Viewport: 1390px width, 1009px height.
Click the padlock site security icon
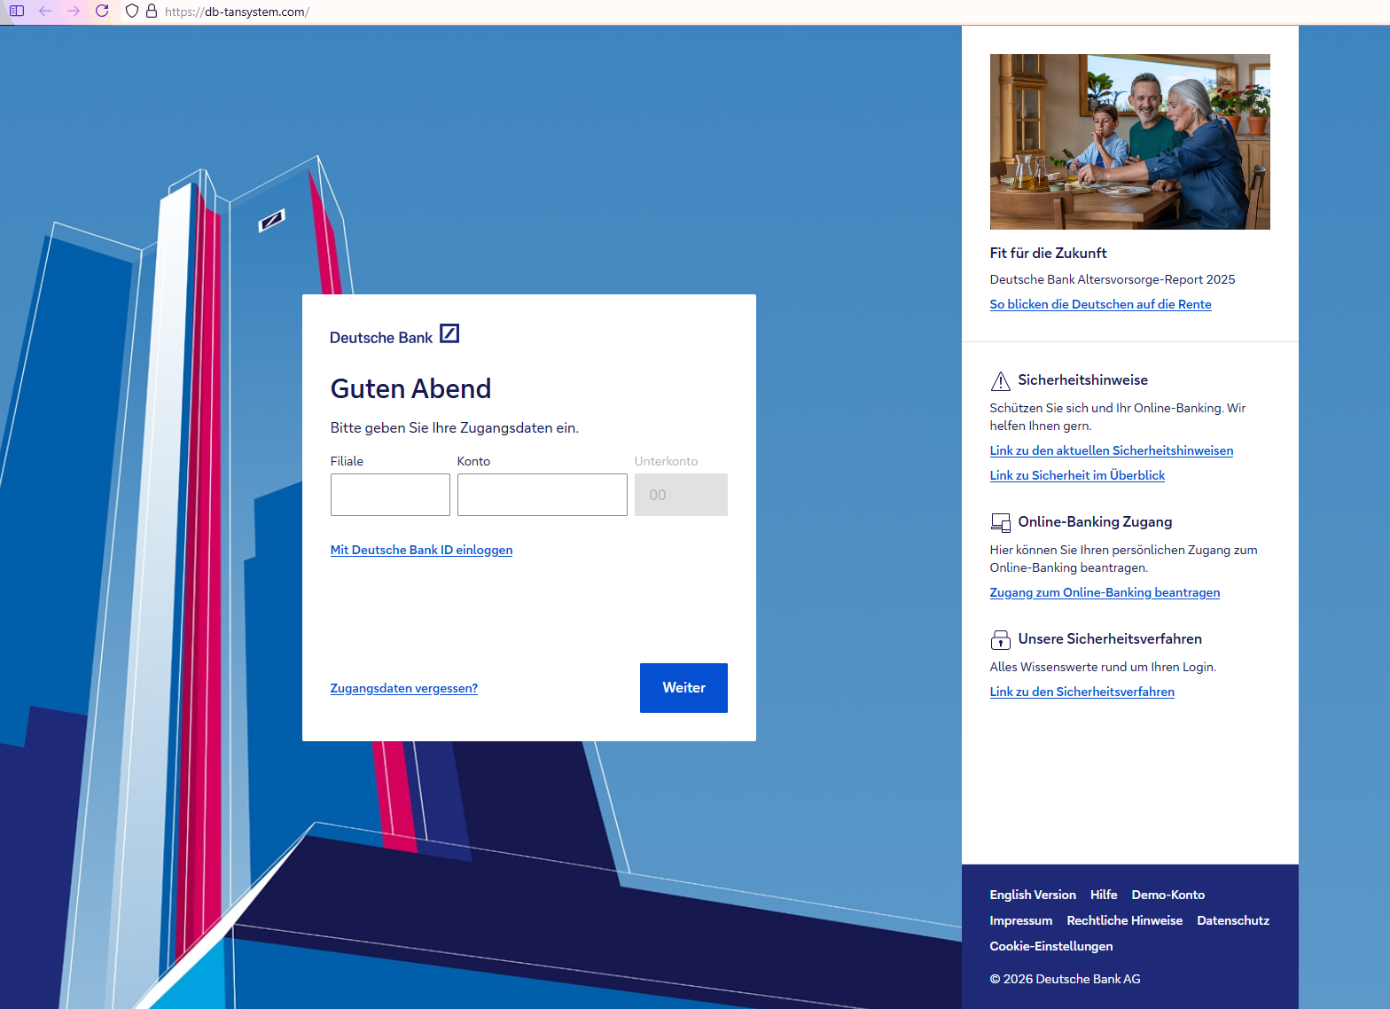pos(152,12)
